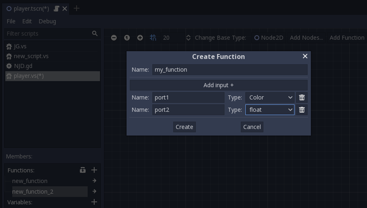Click the Functions: header row

point(52,170)
